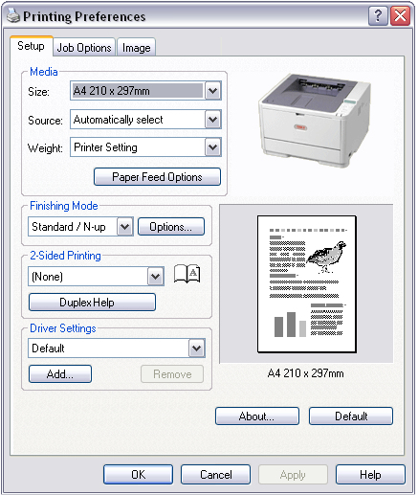
Task: Click the Media group label
Action: point(44,72)
